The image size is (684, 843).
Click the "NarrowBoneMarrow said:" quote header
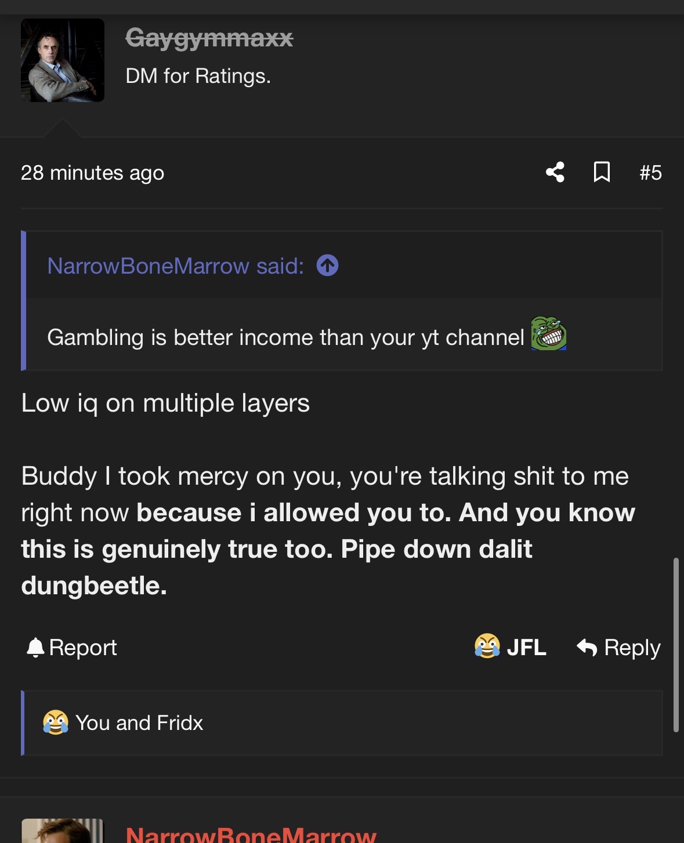click(x=175, y=266)
